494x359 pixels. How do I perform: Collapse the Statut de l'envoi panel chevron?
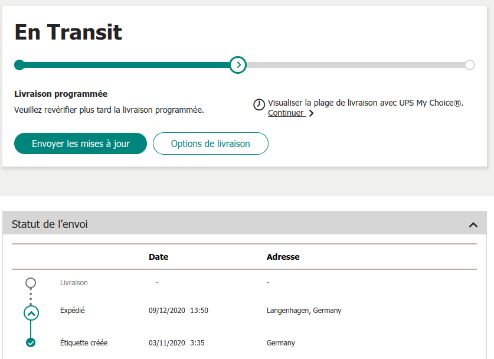coord(473,224)
